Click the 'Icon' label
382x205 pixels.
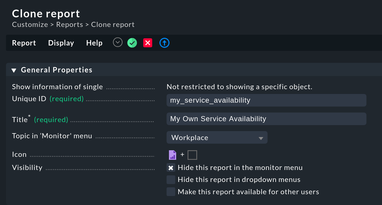pyautogui.click(x=19, y=154)
